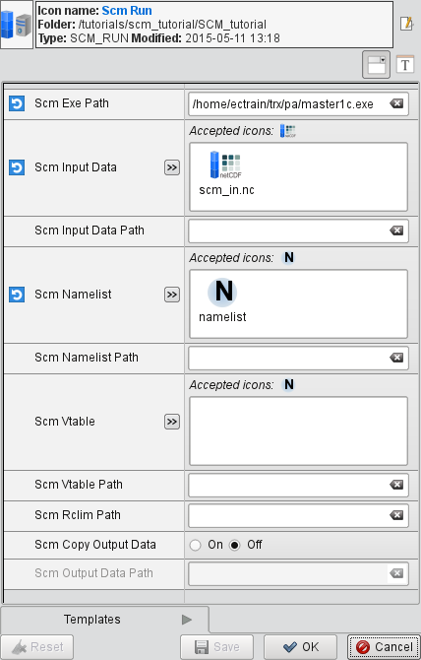
Task: Clear the Scm Rclim Path field
Action: 396,515
